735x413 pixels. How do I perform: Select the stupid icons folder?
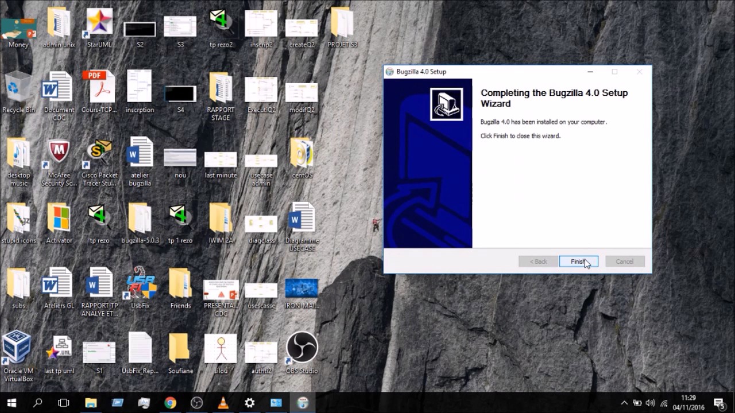pos(18,224)
